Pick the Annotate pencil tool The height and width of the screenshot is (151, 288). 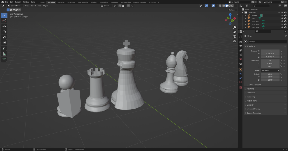pyautogui.click(x=4, y=48)
